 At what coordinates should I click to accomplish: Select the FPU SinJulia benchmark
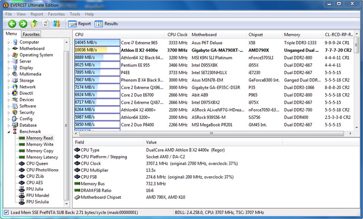point(37,202)
